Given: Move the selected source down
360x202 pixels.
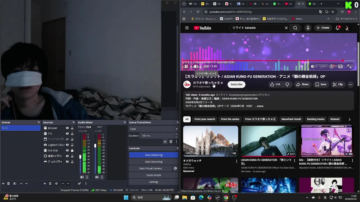Looking at the screenshot, I should coord(68,183).
